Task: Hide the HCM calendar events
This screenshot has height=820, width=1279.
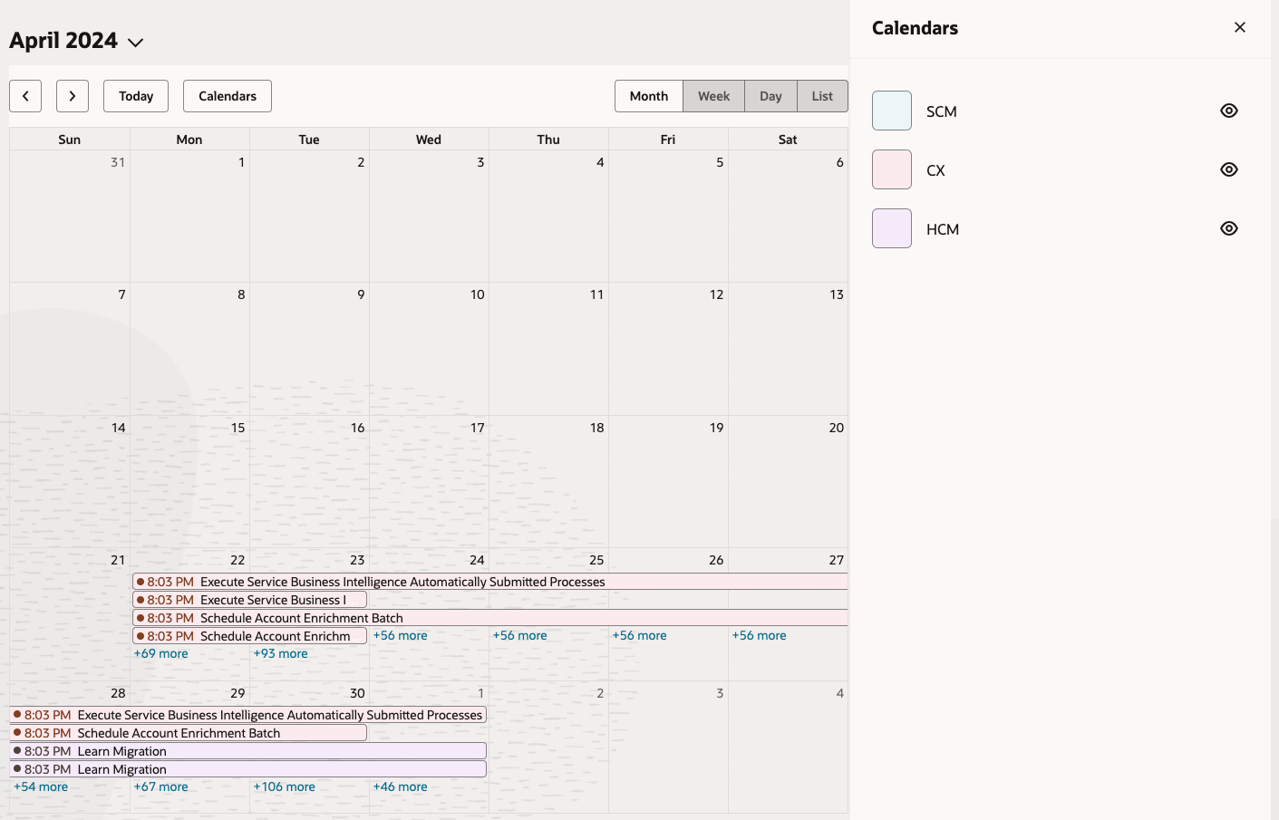Action: click(1228, 228)
